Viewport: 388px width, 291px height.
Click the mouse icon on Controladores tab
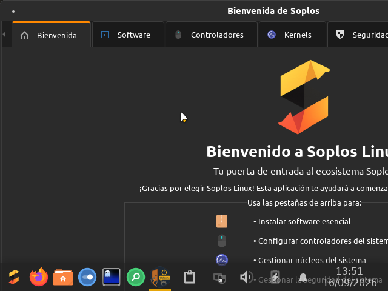[178, 35]
